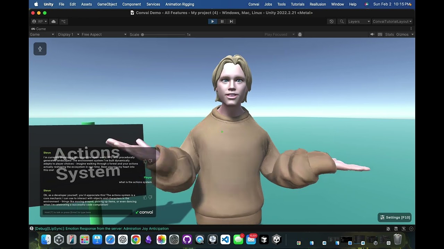The image size is (444, 249).
Task: Click the chat text input field
Action: (88, 212)
